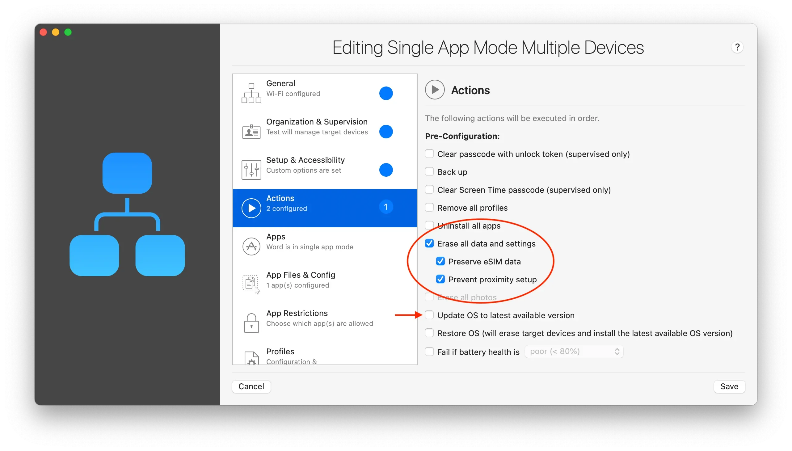Open the Profiles section
This screenshot has height=451, width=792.
tap(310, 353)
